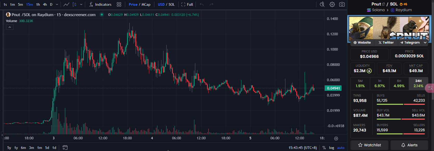Select the 6H stats tab
This screenshot has width=434, height=151.
[399, 84]
